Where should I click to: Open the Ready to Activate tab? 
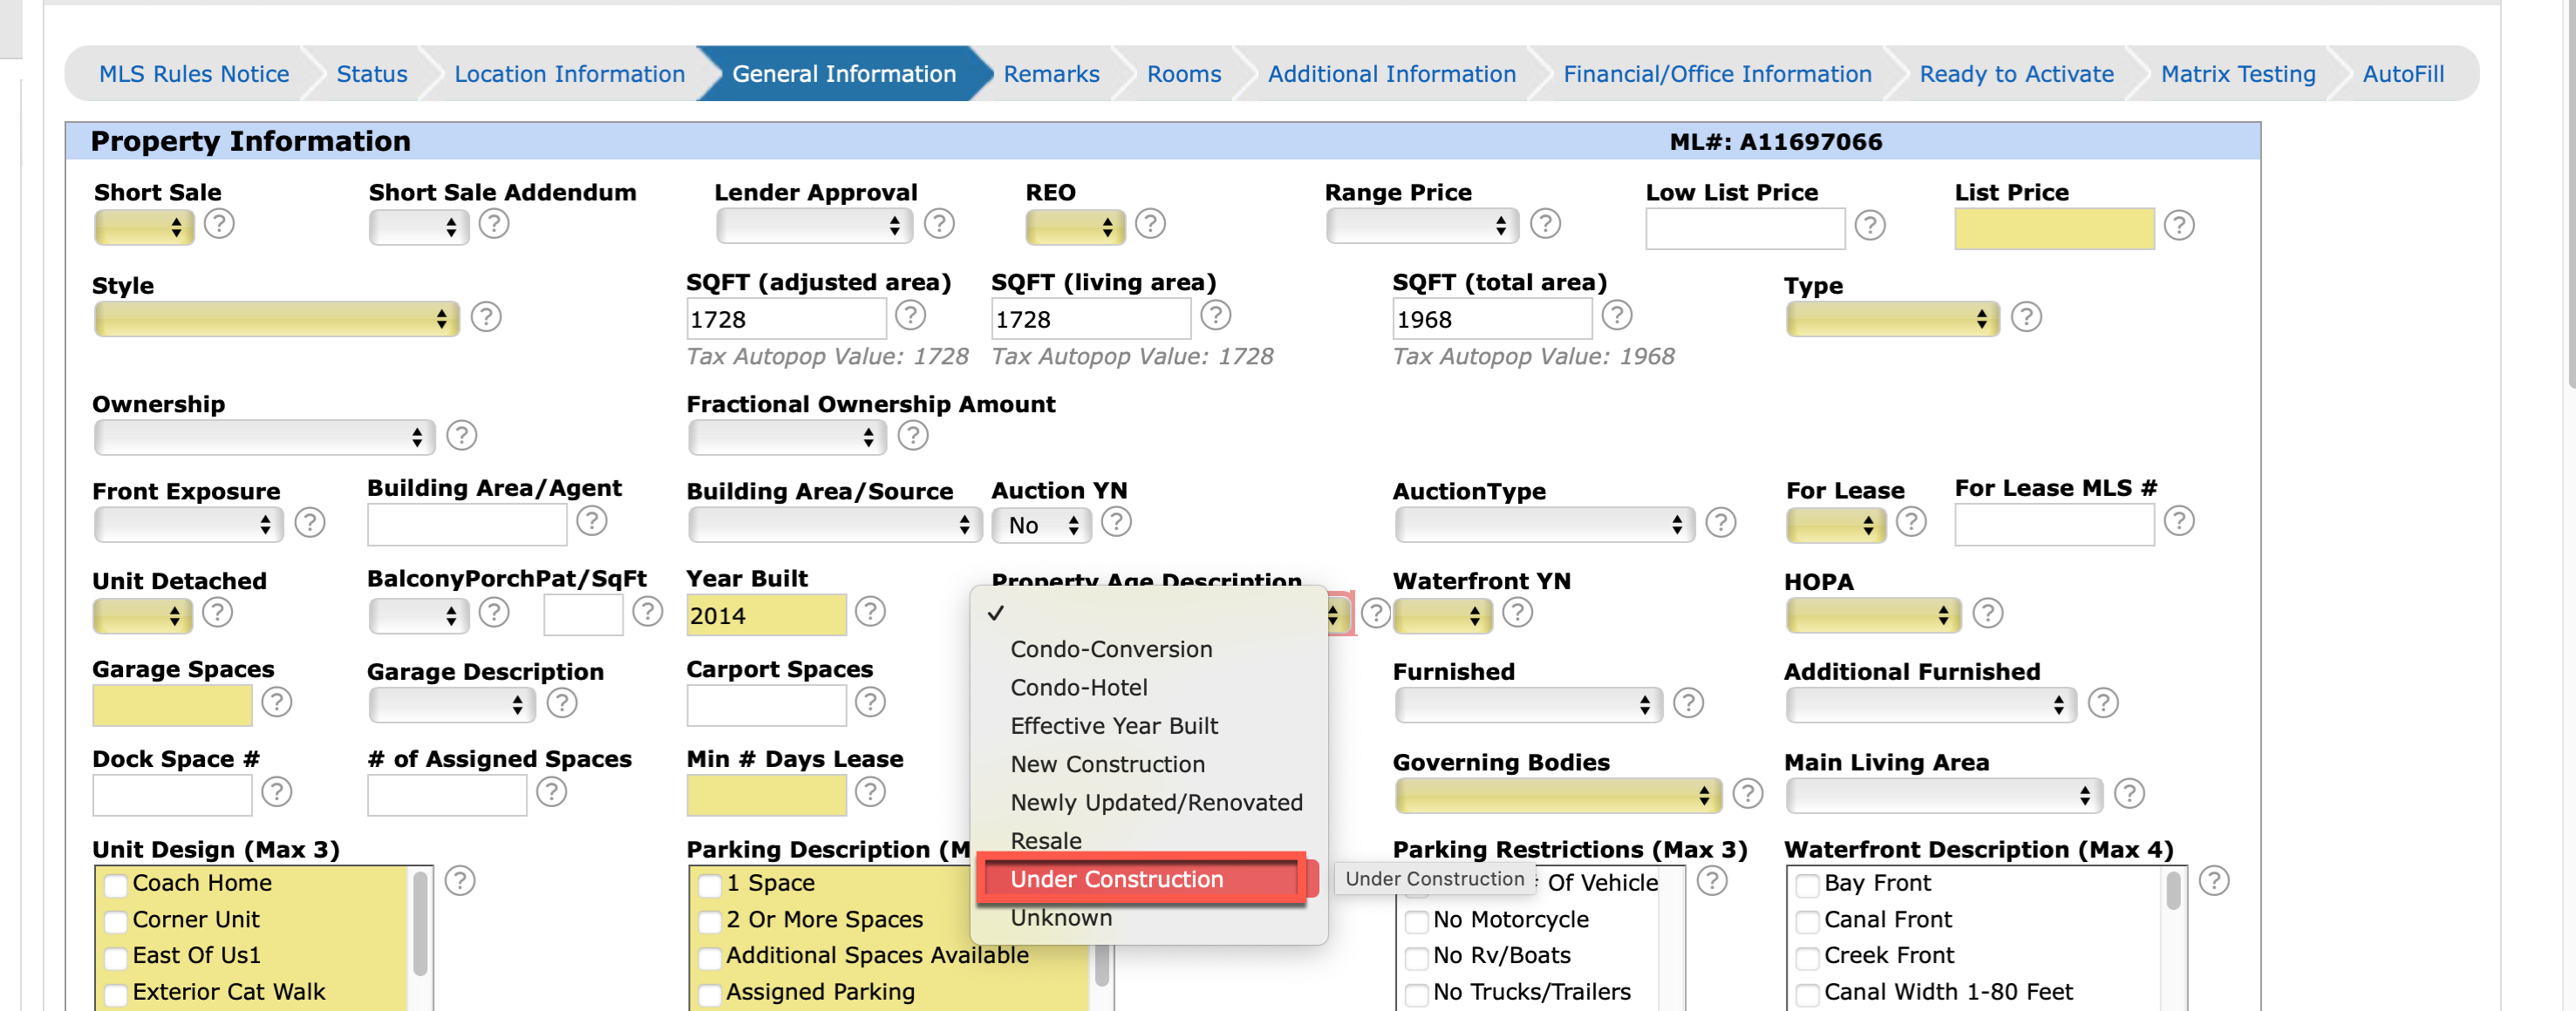pos(2015,74)
